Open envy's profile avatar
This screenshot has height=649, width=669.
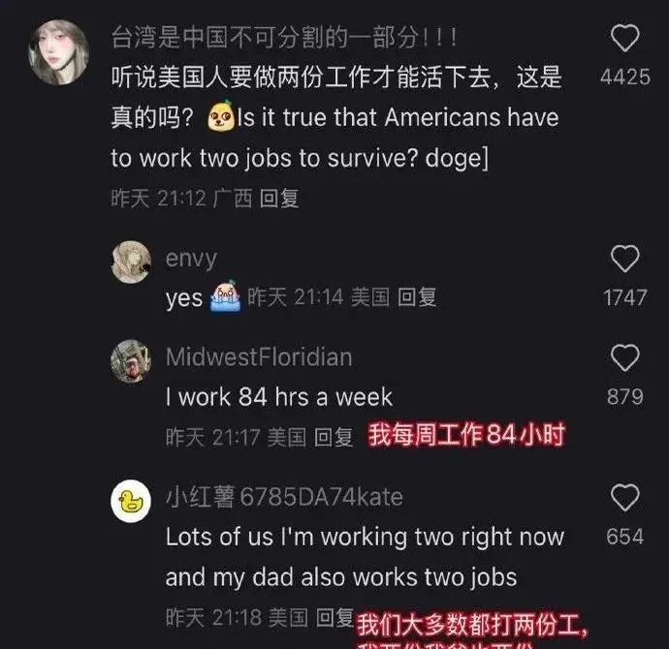tap(131, 262)
